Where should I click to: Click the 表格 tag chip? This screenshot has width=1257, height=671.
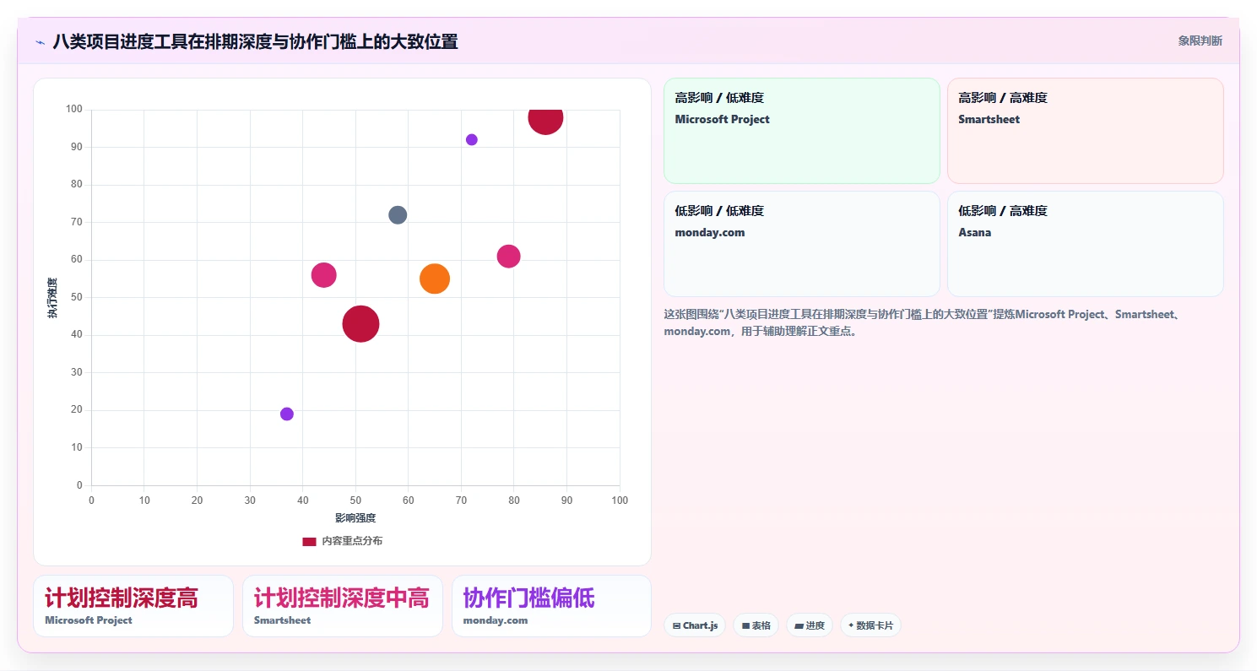756,625
